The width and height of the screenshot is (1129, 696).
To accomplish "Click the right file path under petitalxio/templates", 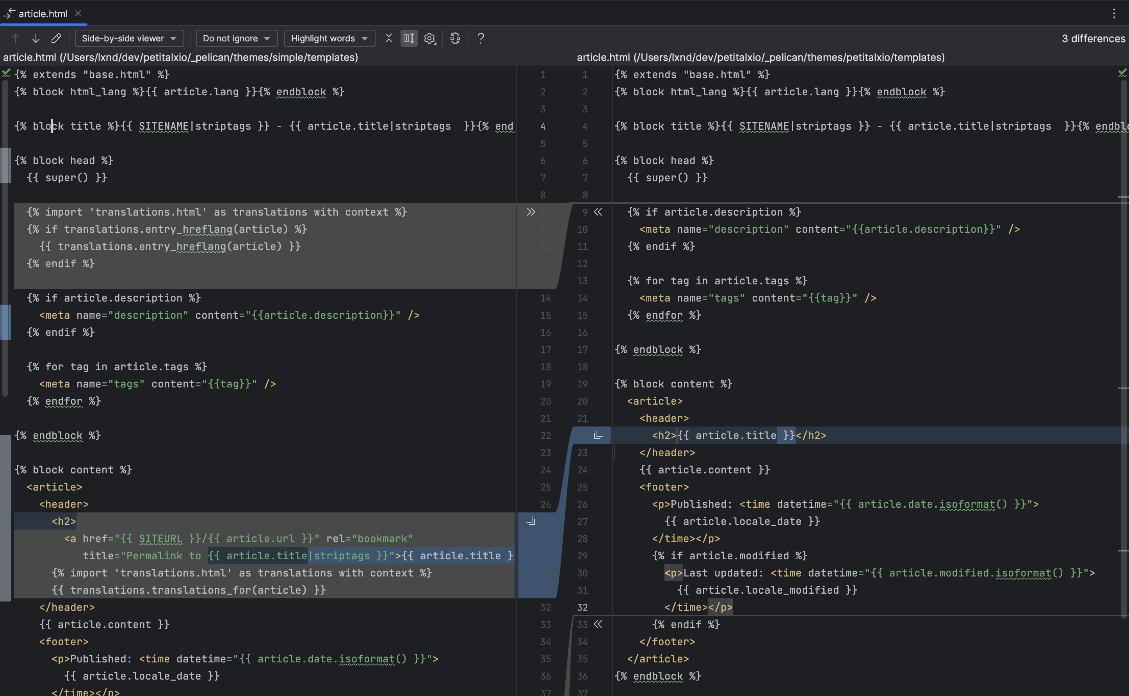I will coord(760,57).
